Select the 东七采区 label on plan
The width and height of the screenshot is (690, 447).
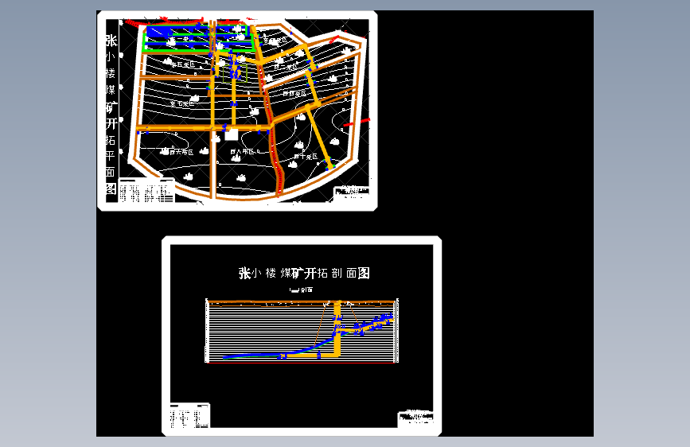pos(181,103)
